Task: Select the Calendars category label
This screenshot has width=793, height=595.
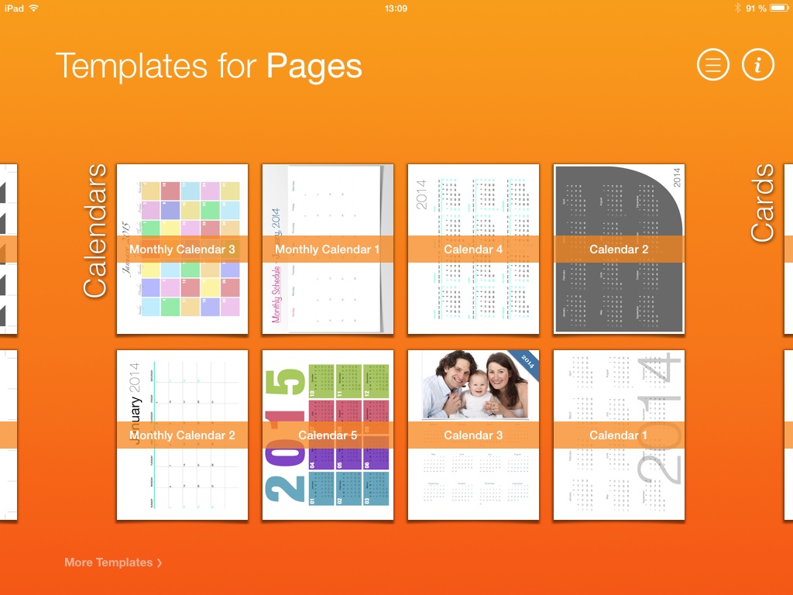Action: click(94, 231)
